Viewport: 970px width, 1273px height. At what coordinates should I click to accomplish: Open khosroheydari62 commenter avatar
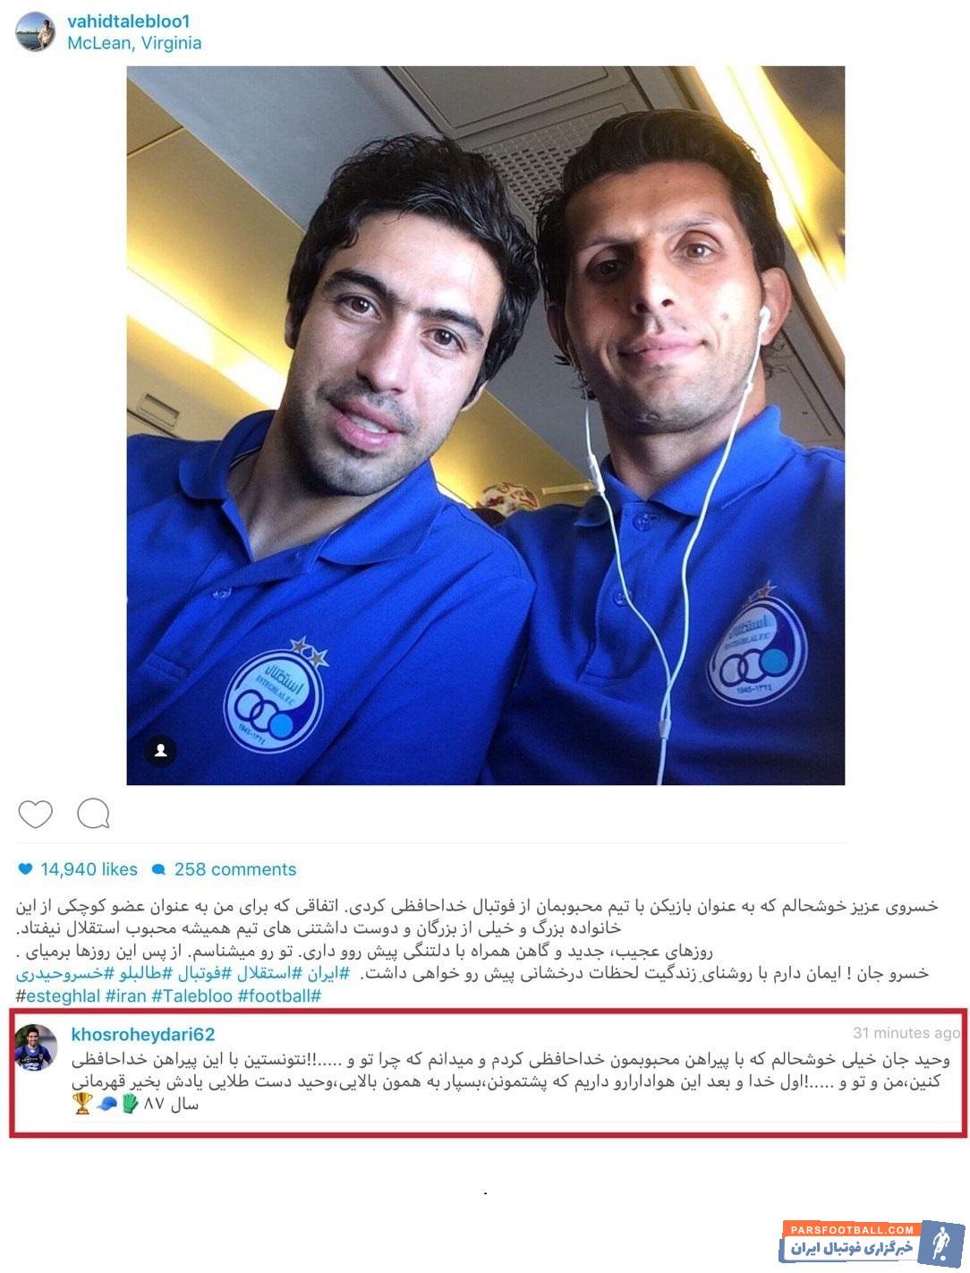click(x=36, y=1047)
